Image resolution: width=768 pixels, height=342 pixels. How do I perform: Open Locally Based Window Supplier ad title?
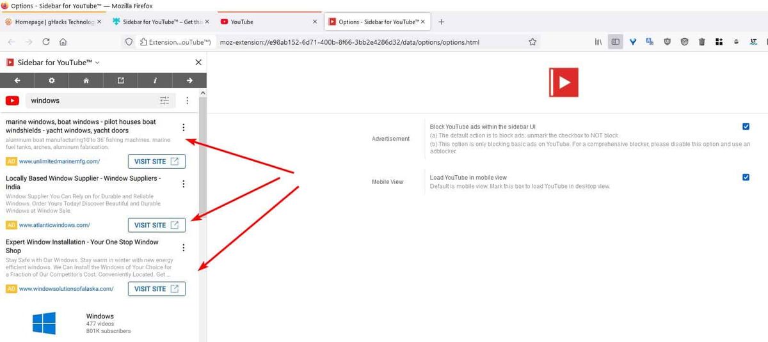pos(83,183)
